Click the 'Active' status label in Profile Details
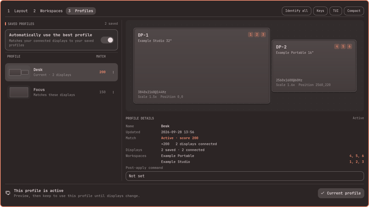Viewport: 369px width, 207px height. pos(358,118)
